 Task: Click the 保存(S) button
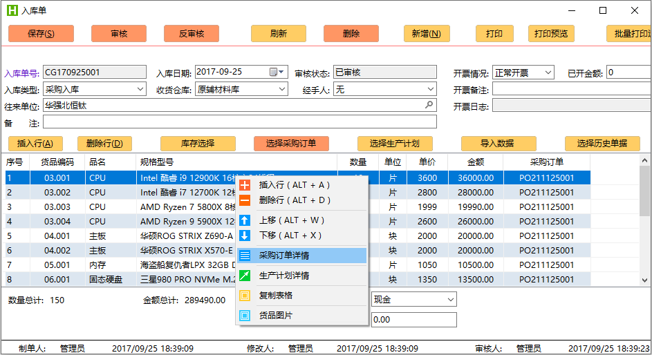coord(41,34)
